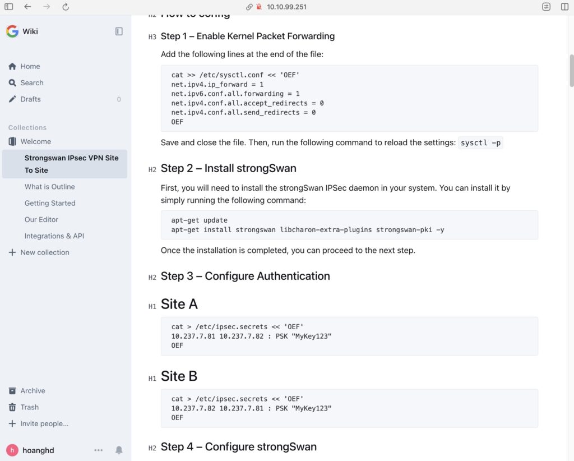This screenshot has width=574, height=461.
Task: Toggle the browser sidebar panel icon
Action: 9,7
